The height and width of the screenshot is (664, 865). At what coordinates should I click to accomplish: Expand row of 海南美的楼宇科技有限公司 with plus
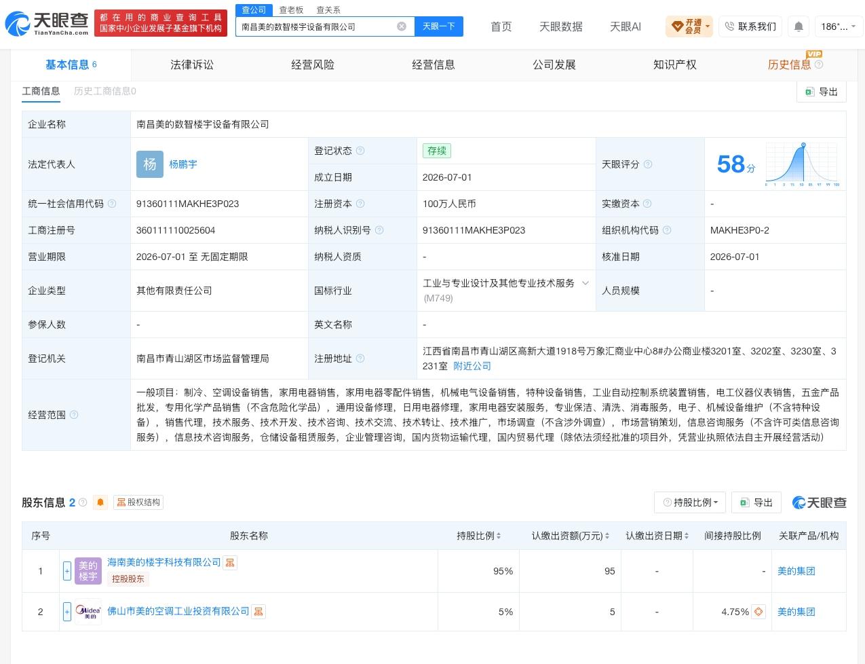(x=67, y=571)
